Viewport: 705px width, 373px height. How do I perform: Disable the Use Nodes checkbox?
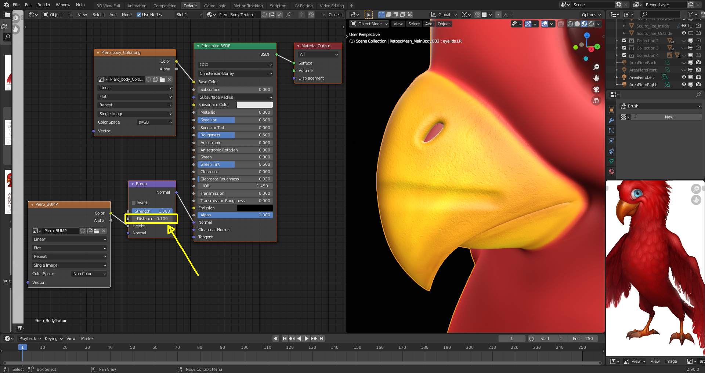click(139, 15)
